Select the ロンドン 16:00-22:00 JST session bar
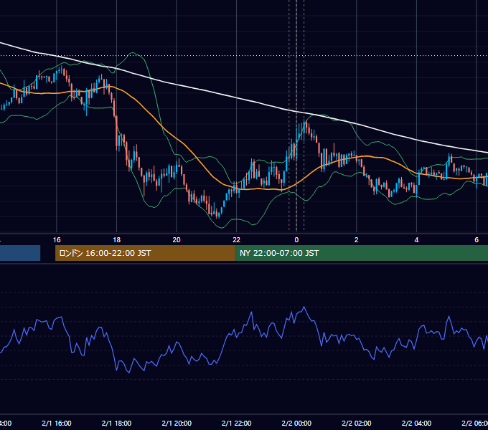This screenshot has height=430, width=488. [x=145, y=253]
